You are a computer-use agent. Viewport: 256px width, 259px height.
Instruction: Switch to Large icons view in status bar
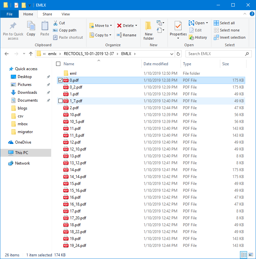(x=251, y=255)
